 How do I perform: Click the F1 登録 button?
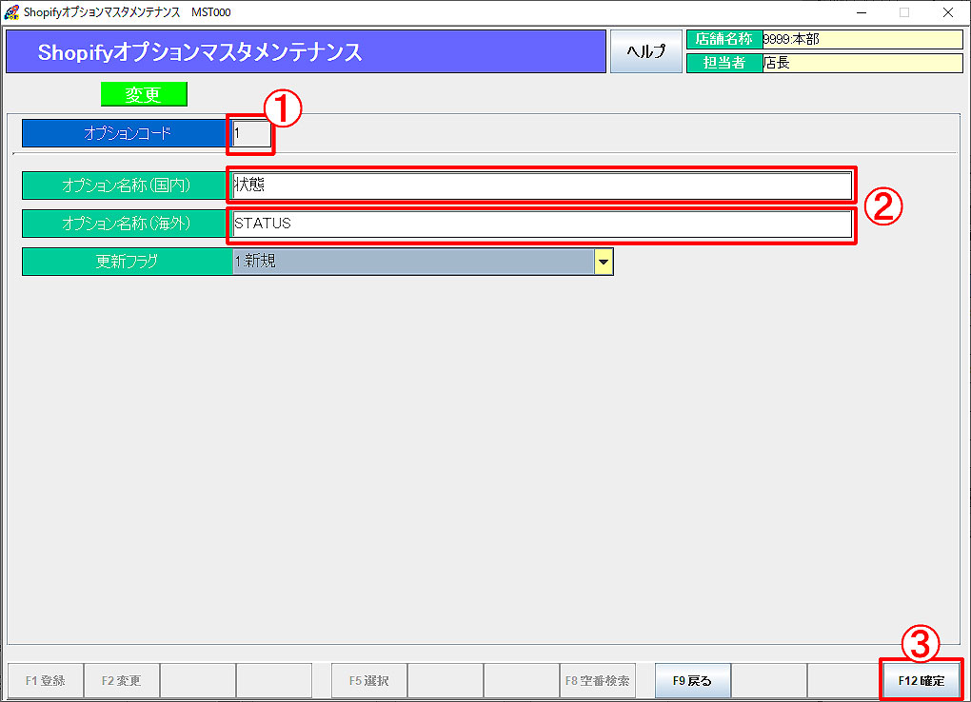45,681
